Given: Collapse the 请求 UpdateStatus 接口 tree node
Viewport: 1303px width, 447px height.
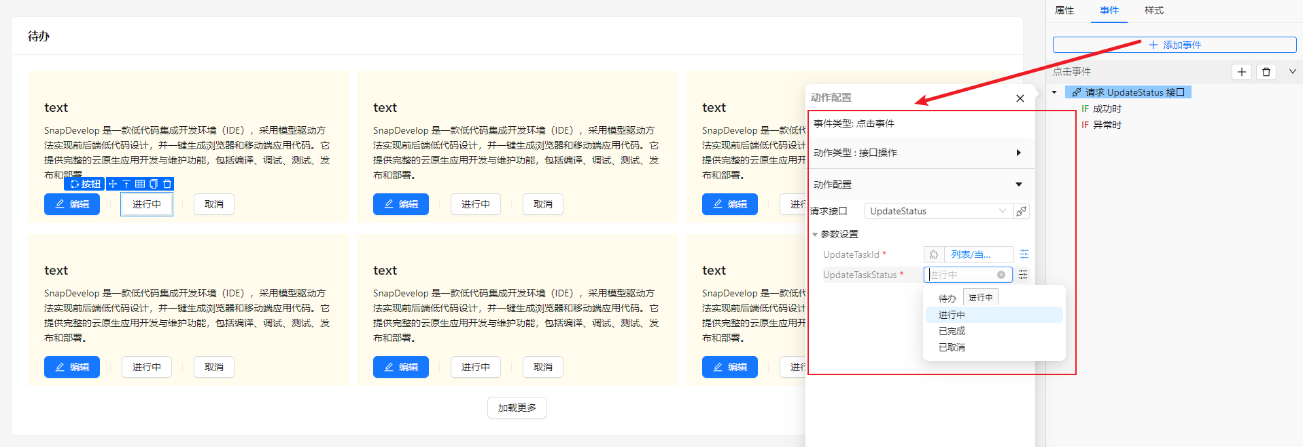Looking at the screenshot, I should [1054, 92].
